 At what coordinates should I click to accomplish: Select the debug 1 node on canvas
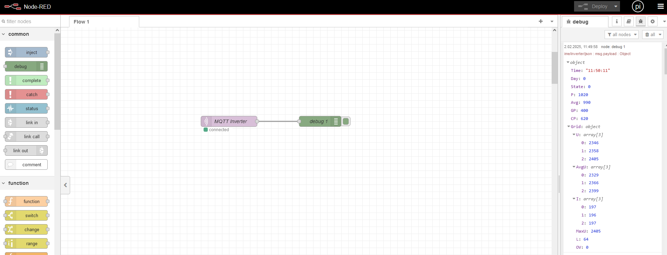click(x=320, y=121)
